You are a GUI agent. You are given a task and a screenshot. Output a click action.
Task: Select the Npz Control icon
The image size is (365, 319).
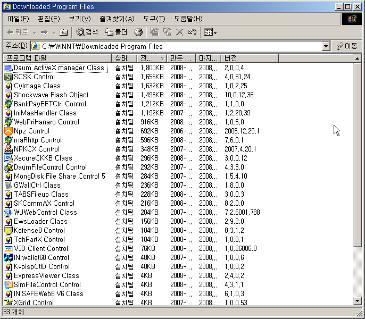9,131
